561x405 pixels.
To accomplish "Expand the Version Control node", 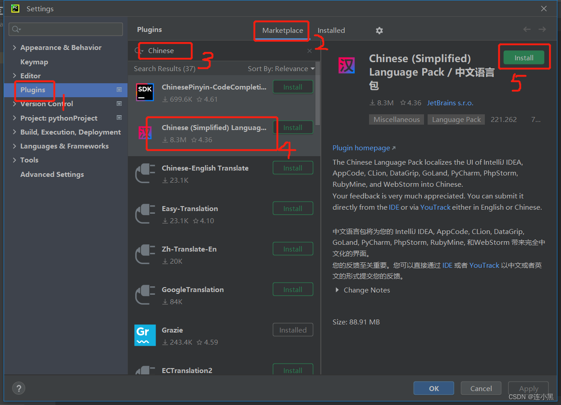I will [x=14, y=104].
